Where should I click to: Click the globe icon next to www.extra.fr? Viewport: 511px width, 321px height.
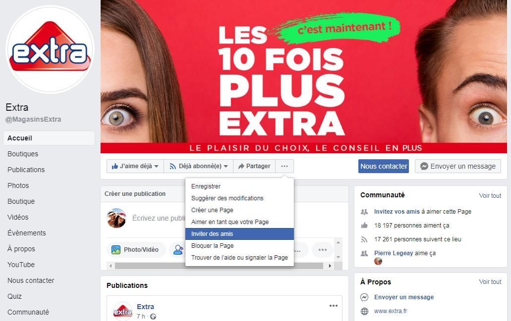coord(364,311)
